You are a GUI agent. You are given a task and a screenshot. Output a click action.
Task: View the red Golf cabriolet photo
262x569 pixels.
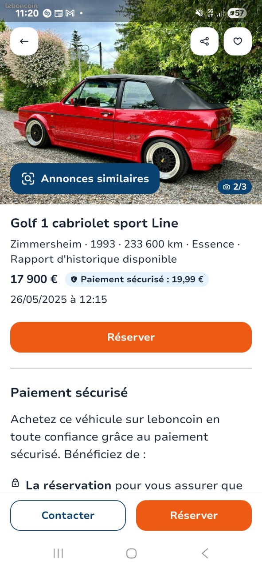click(x=131, y=113)
